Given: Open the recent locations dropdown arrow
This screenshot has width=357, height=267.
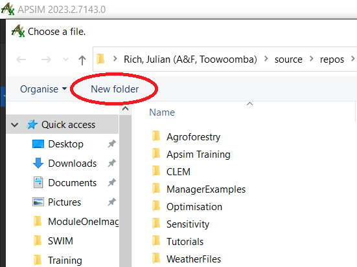Looking at the screenshot, I should (x=65, y=59).
